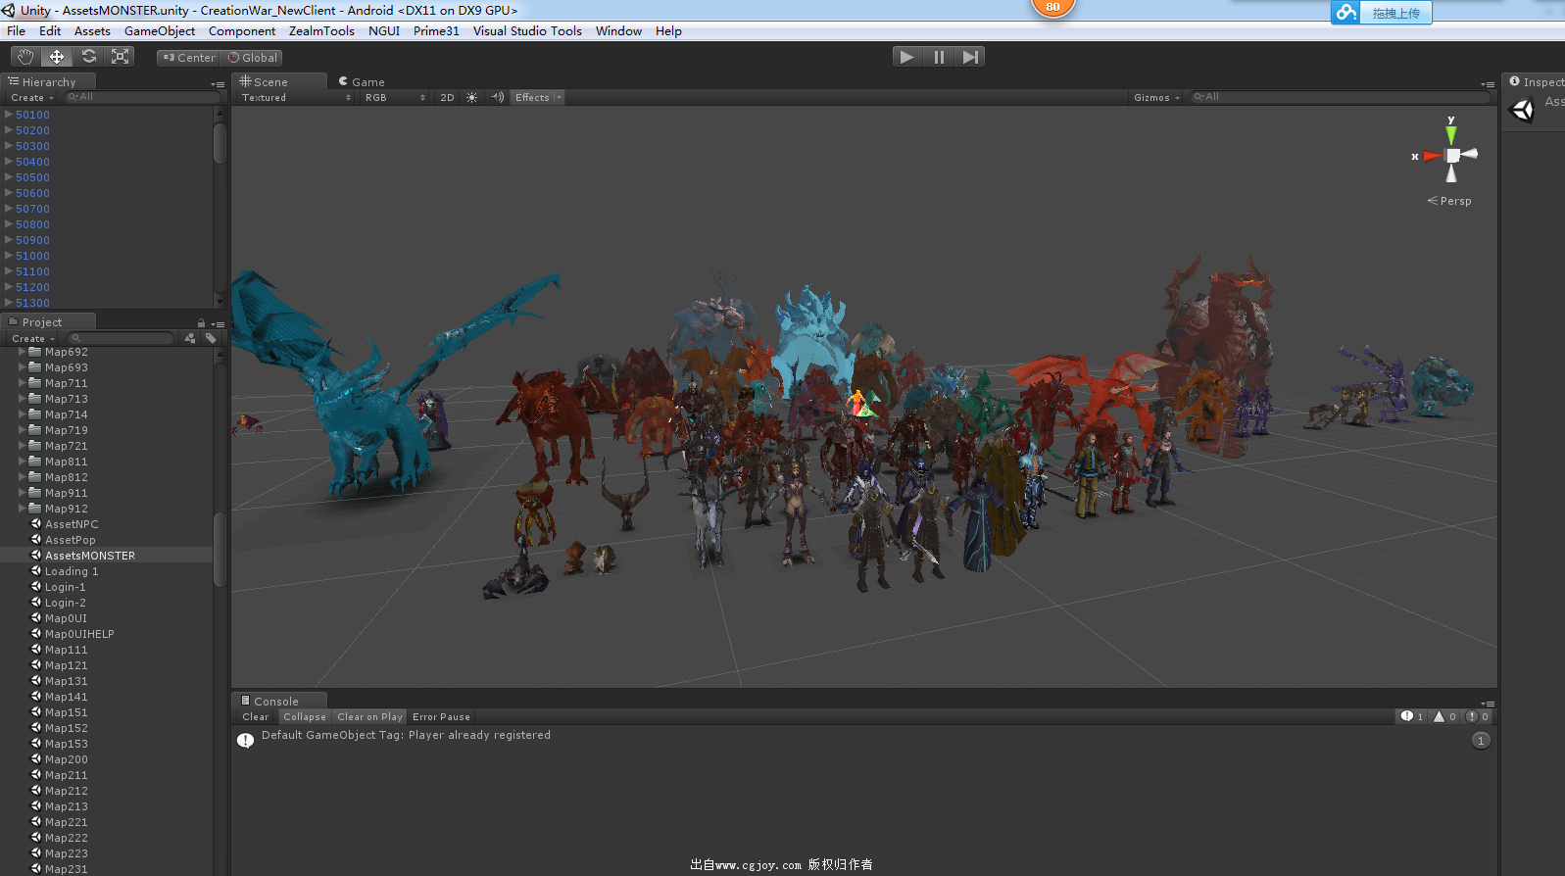Open the GameObject menu
This screenshot has height=876, width=1565.
coord(160,31)
